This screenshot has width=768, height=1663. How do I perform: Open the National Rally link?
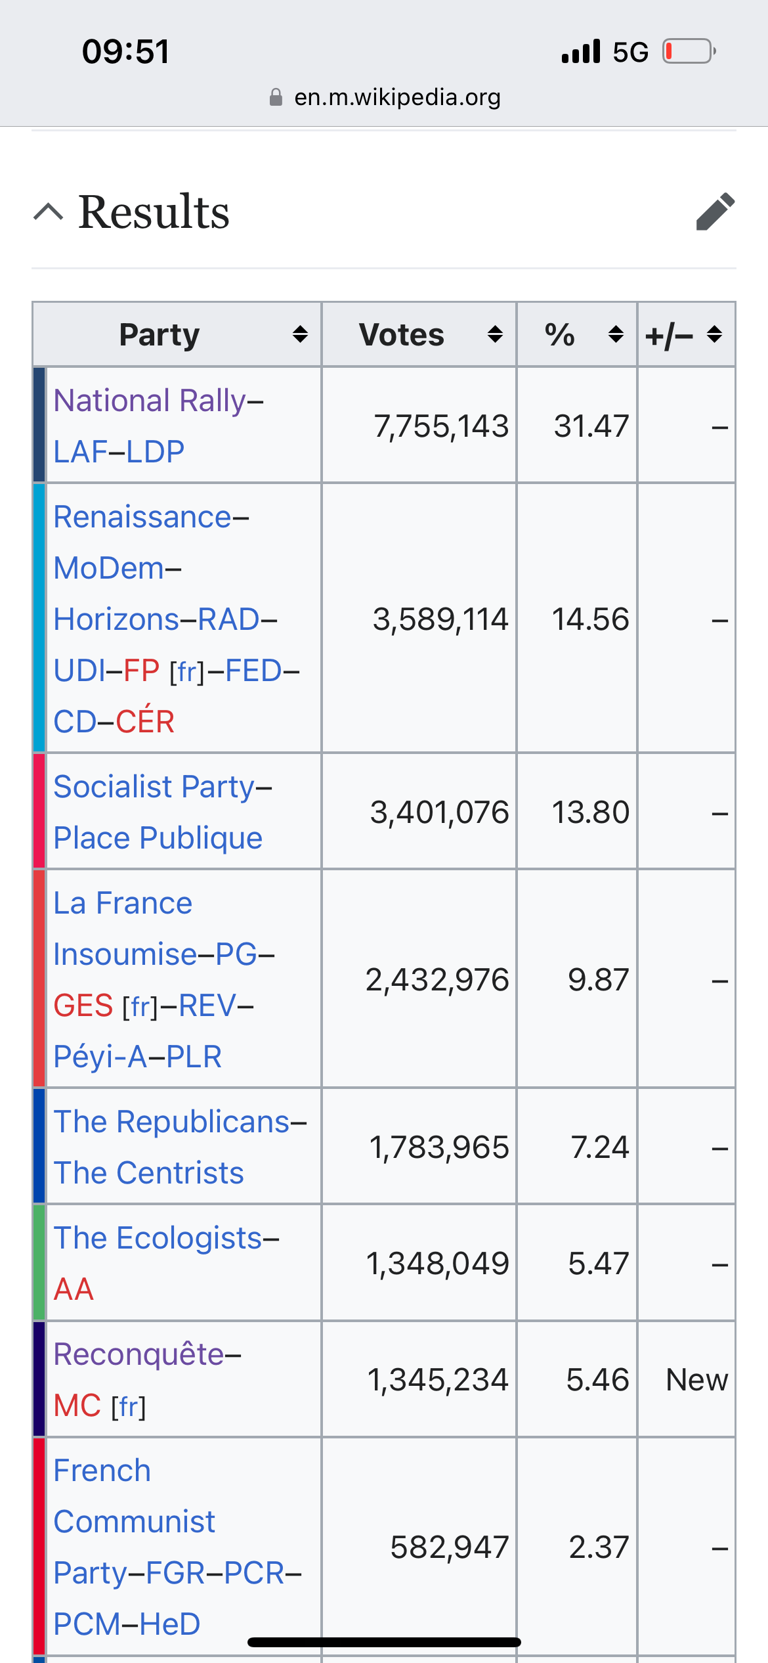[x=149, y=401]
